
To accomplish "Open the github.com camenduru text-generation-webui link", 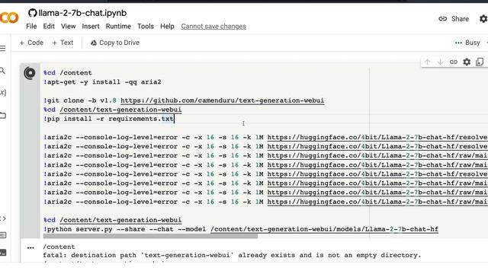I will pos(222,100).
